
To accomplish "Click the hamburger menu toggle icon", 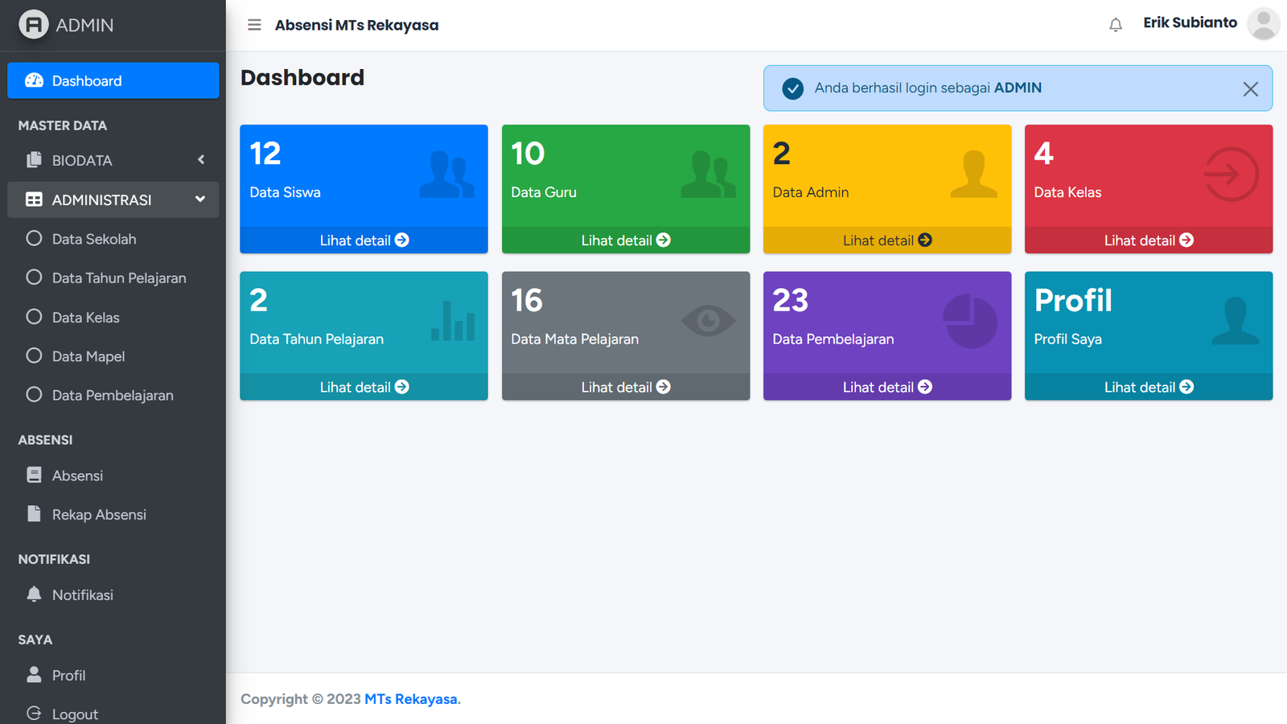I will (x=254, y=25).
